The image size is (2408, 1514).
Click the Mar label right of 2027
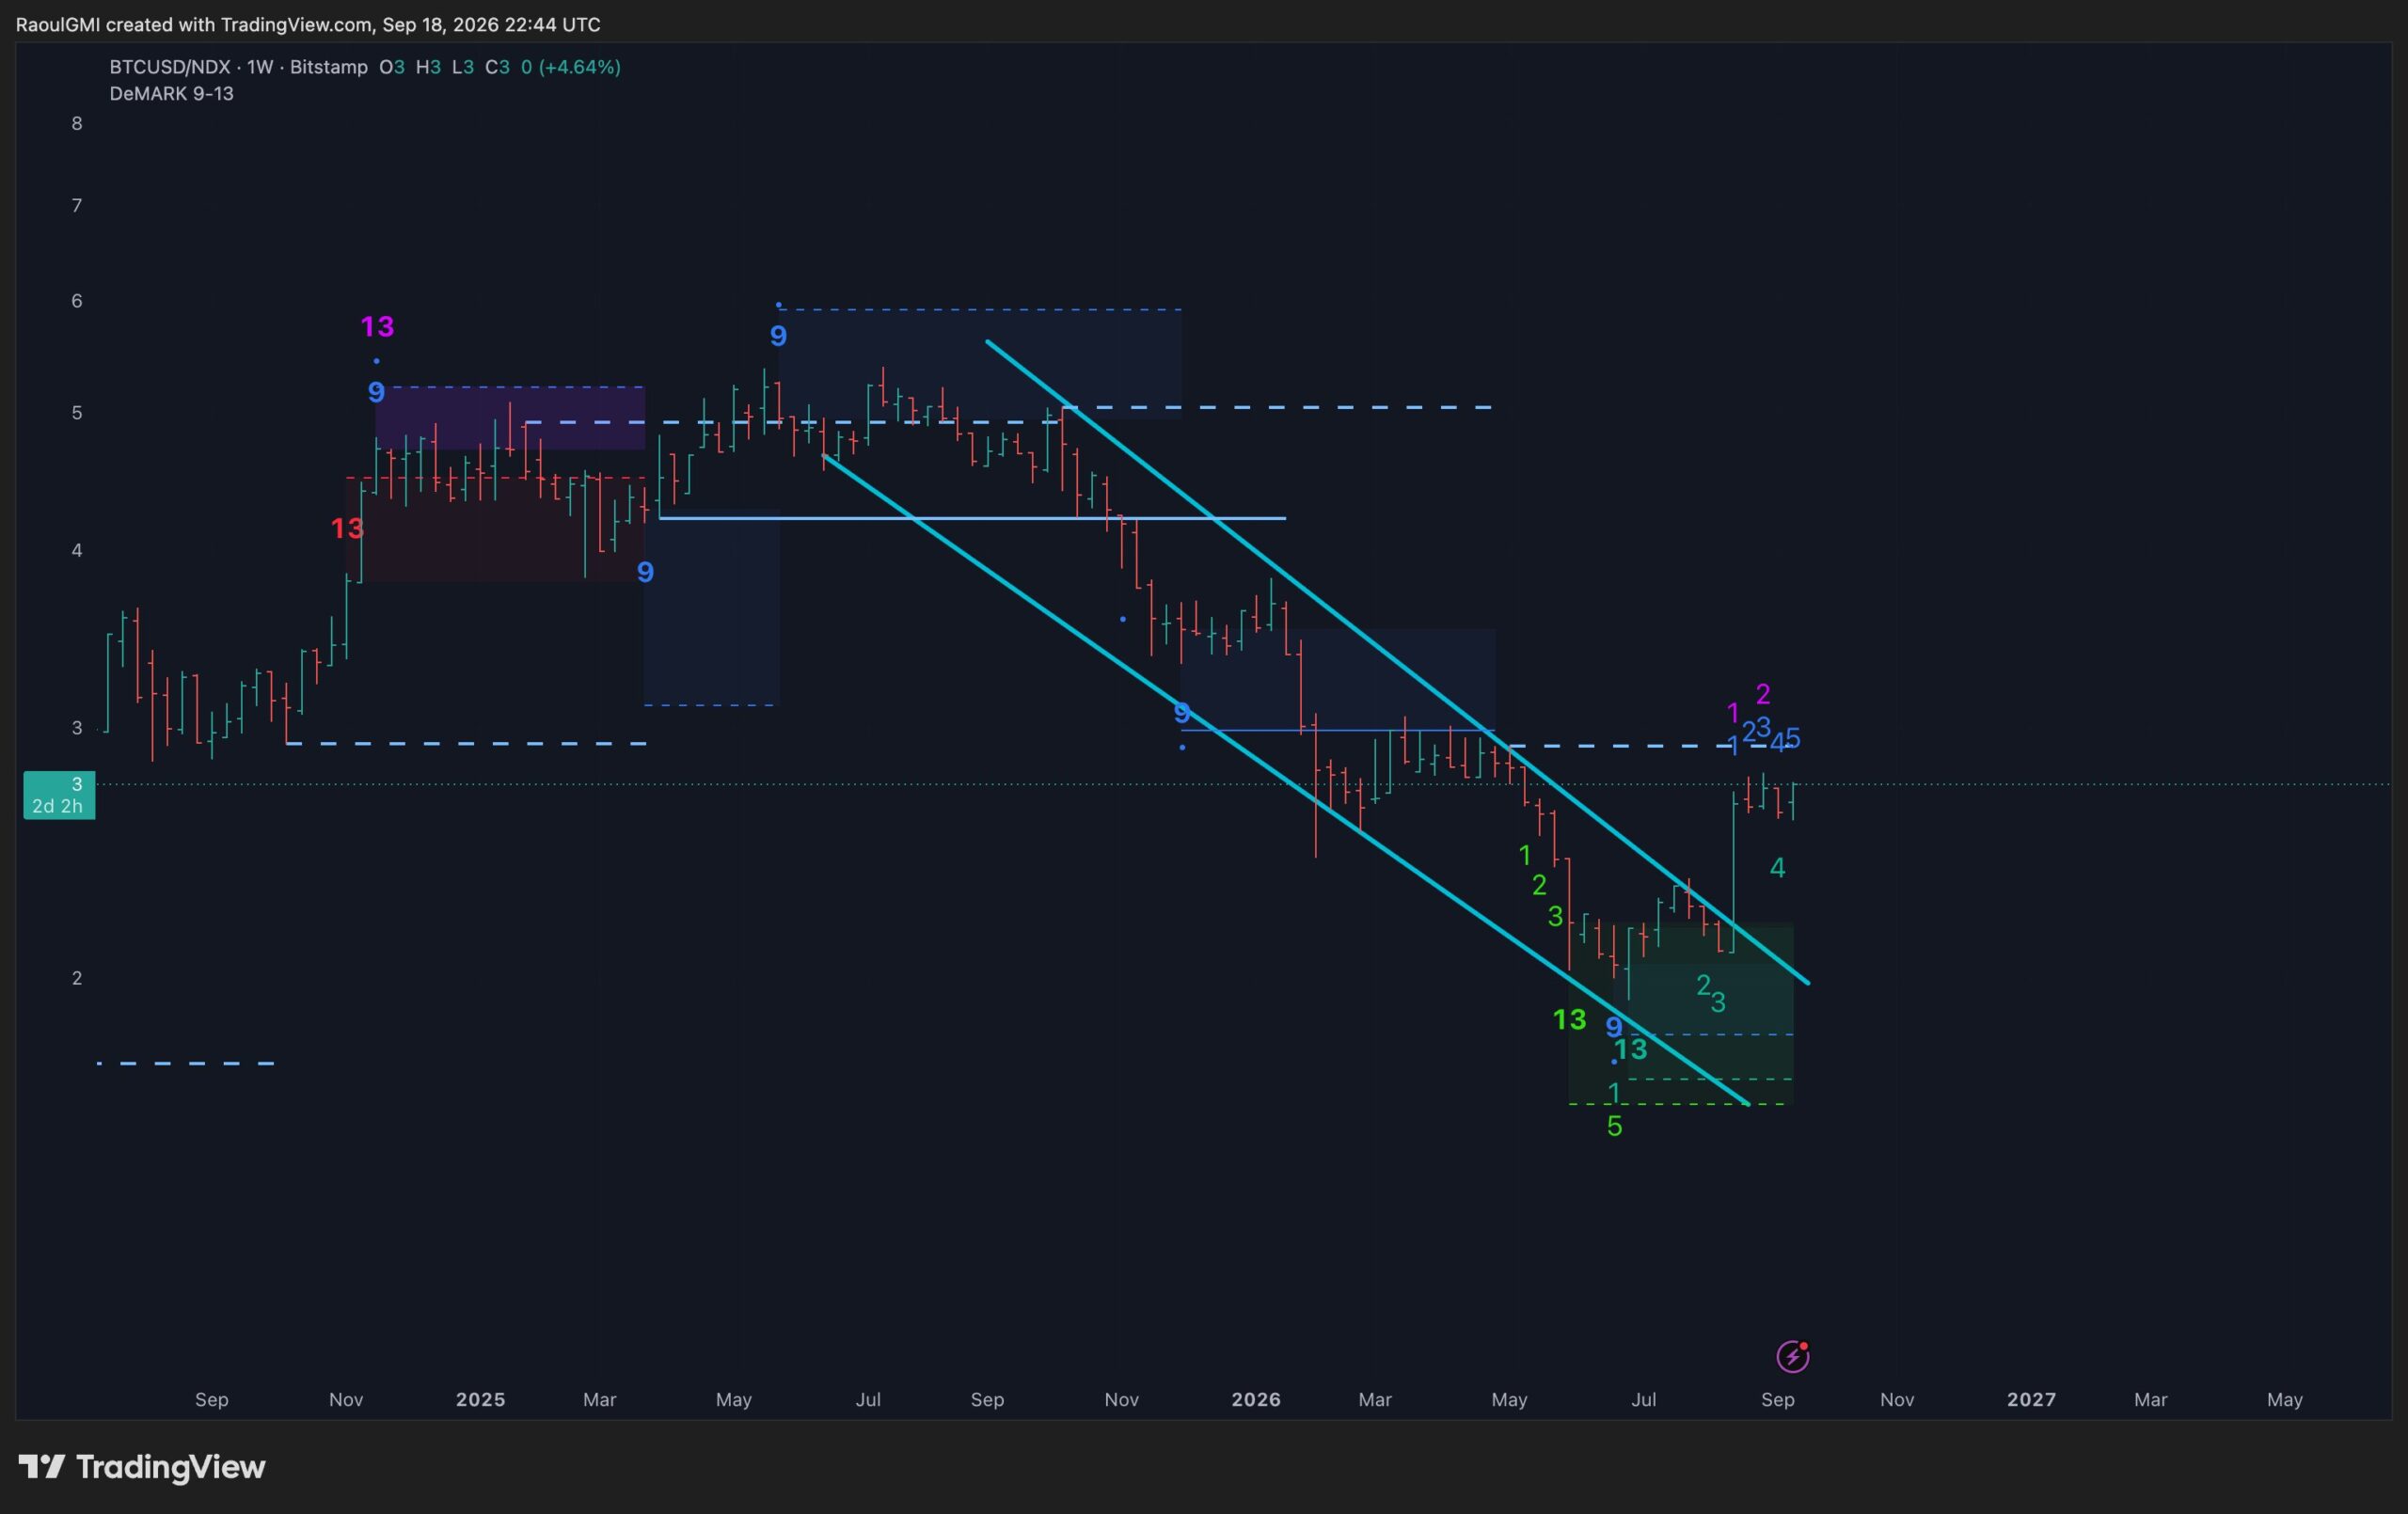(2151, 1399)
